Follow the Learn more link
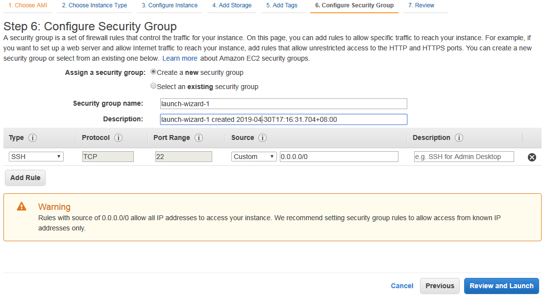The width and height of the screenshot is (545, 297). (x=180, y=58)
